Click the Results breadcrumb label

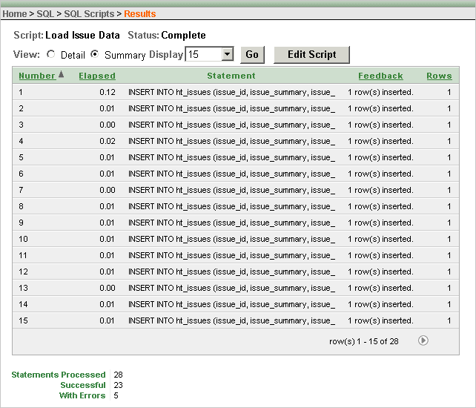click(x=139, y=14)
